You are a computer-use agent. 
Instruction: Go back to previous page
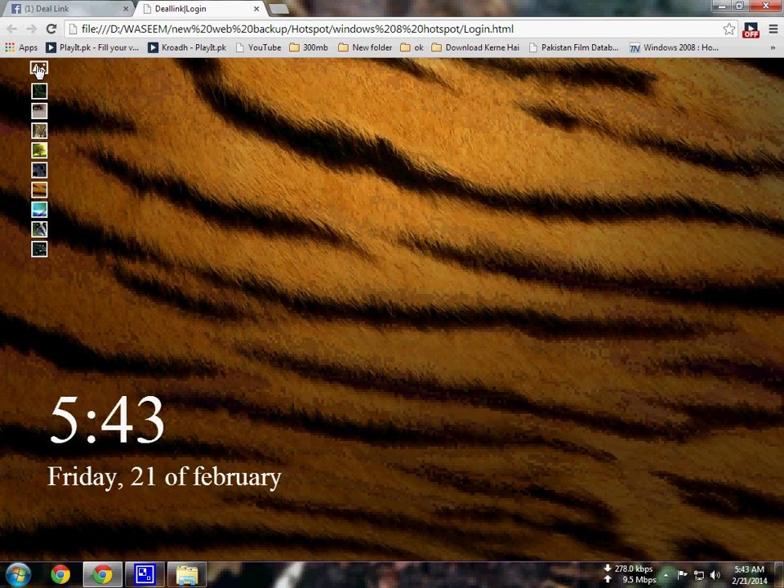[12, 29]
